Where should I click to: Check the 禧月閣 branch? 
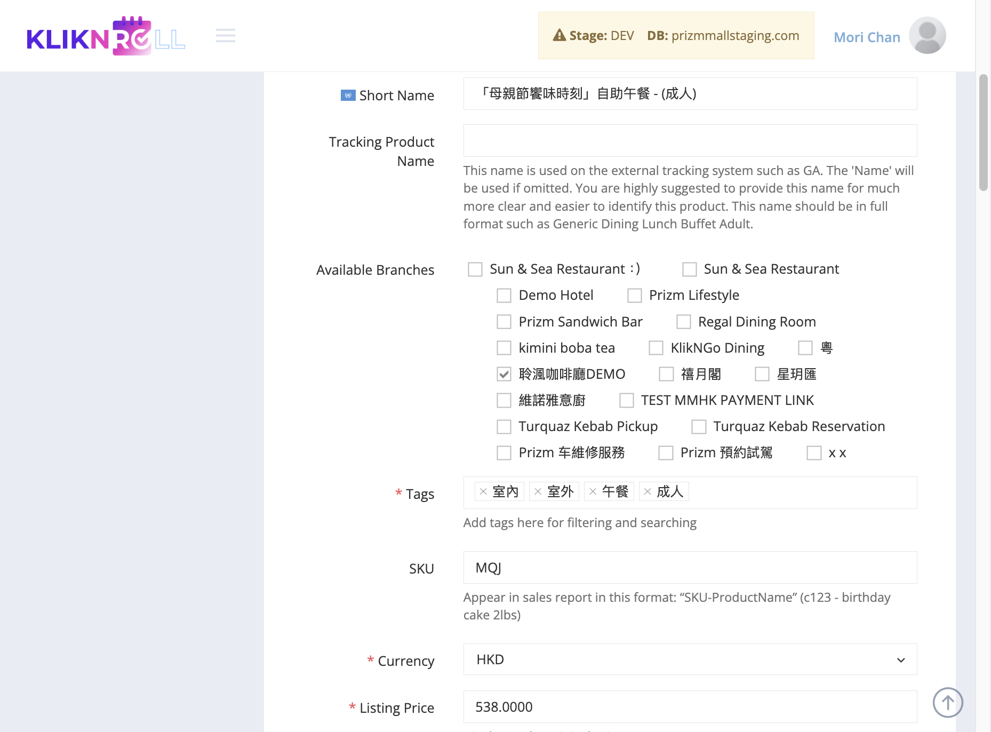click(666, 375)
